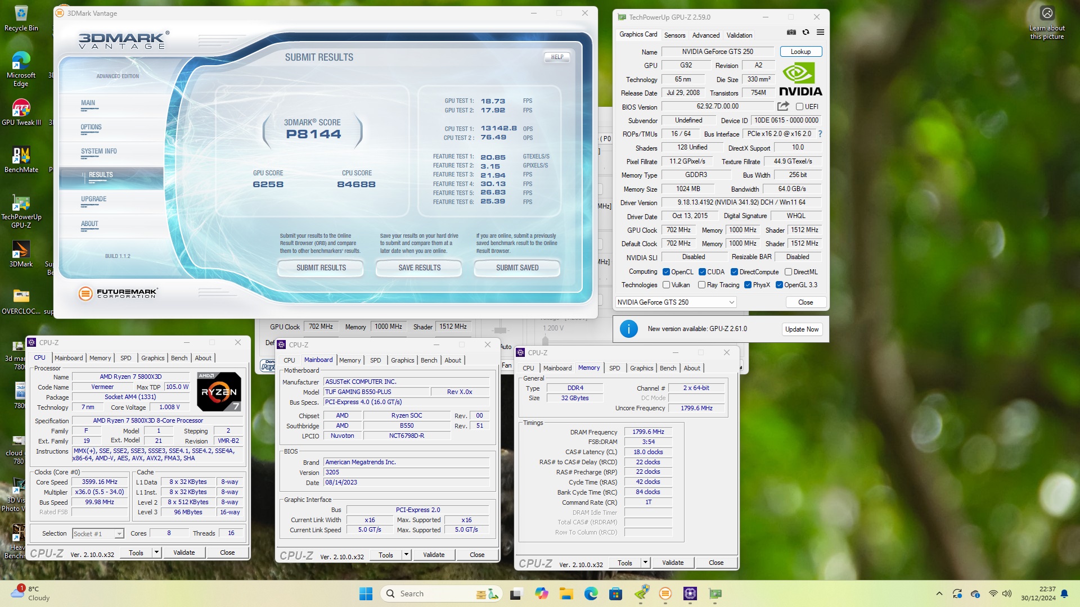Expand Tools dropdown arrow in CPU-Z Mainboard window
This screenshot has height=607, width=1080.
click(406, 555)
